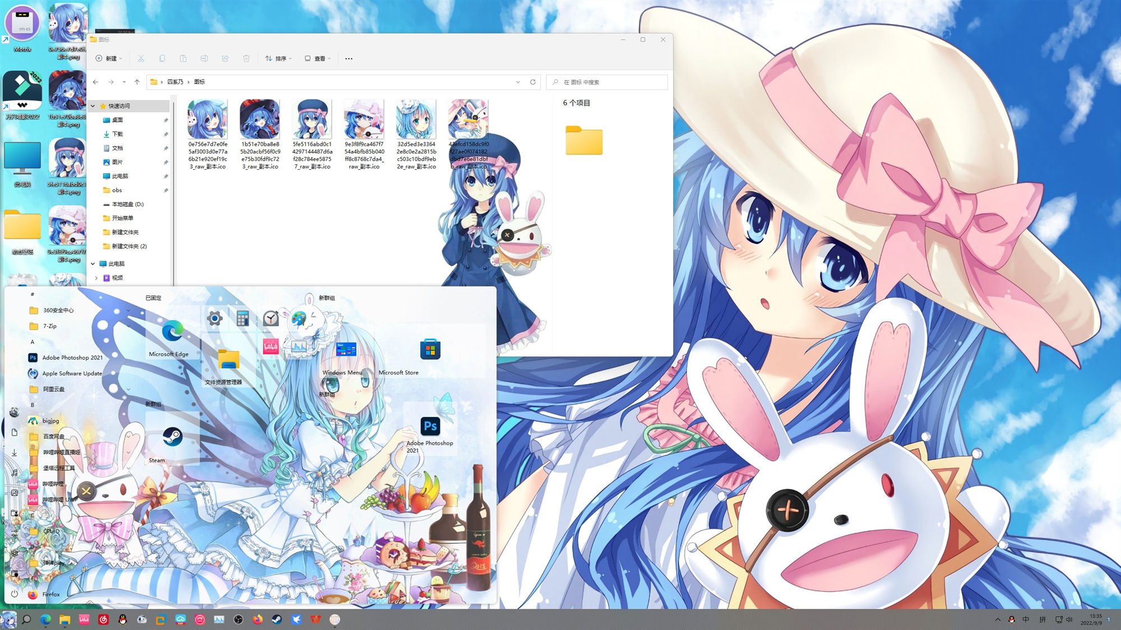Open the Steam tile in start menu
The height and width of the screenshot is (630, 1121).
(172, 438)
